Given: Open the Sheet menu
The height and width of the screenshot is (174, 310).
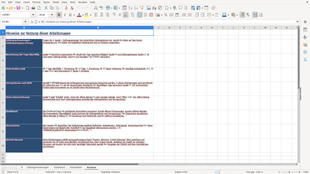Looking at the screenshot, I should (x=56, y=2).
